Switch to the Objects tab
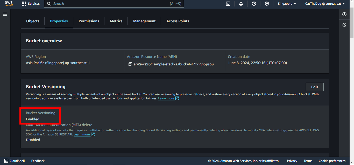 33,21
